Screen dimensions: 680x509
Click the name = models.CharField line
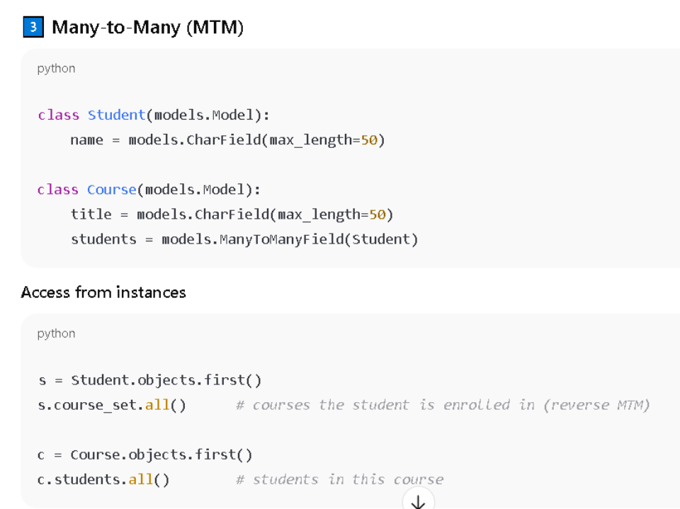tap(227, 140)
